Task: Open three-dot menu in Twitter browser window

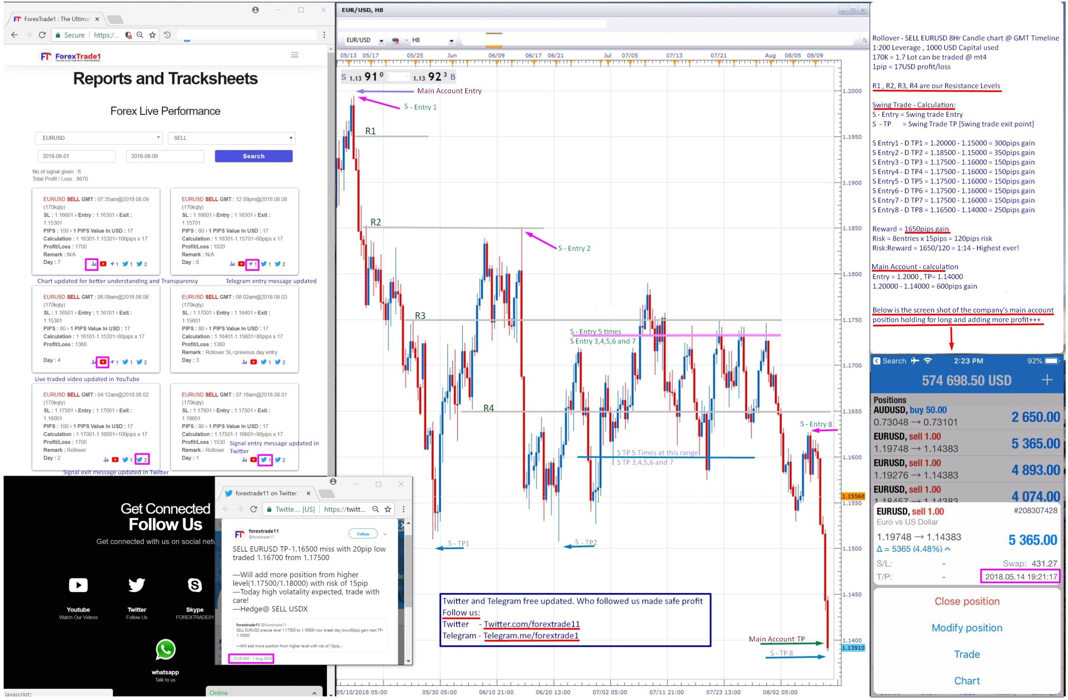Action: (404, 509)
